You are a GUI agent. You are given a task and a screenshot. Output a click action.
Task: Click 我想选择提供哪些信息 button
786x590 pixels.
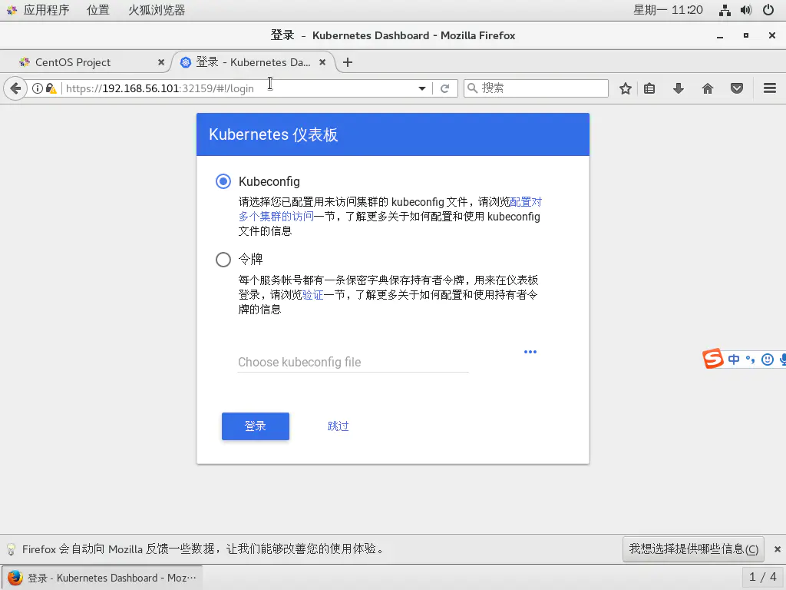click(693, 549)
